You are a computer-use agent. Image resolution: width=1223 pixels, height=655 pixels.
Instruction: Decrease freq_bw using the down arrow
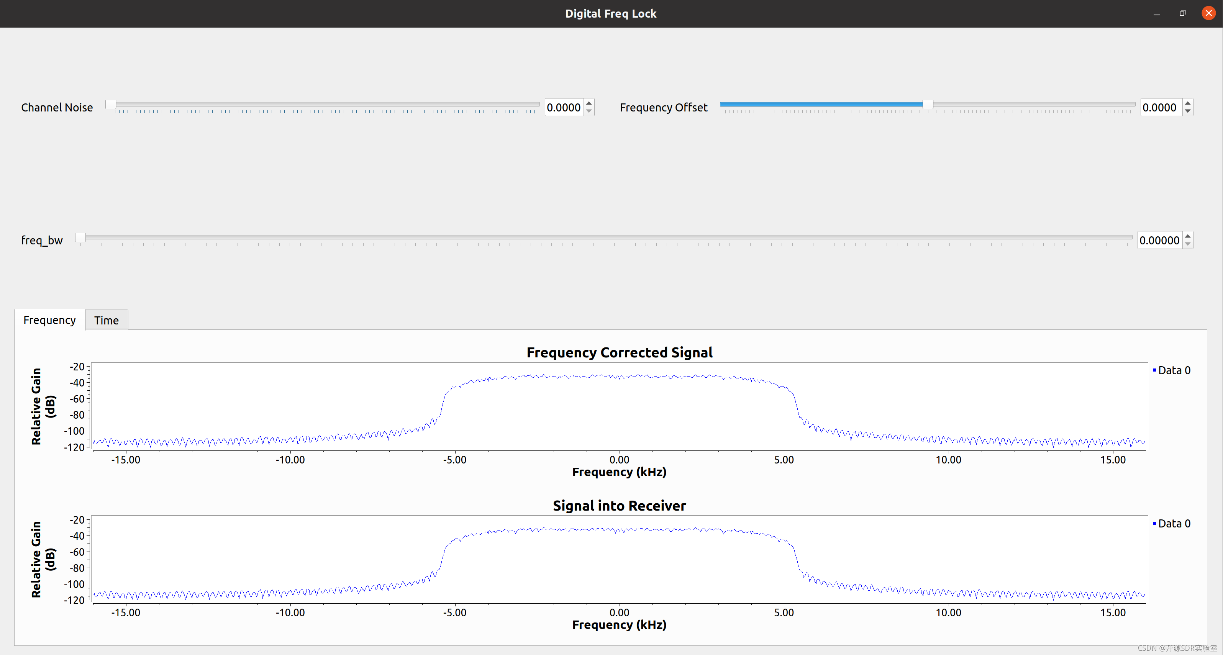[x=1187, y=244]
